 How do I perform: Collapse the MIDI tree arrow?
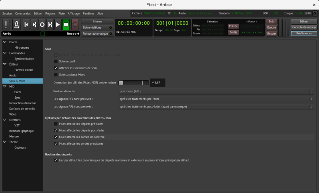[x=5, y=86]
